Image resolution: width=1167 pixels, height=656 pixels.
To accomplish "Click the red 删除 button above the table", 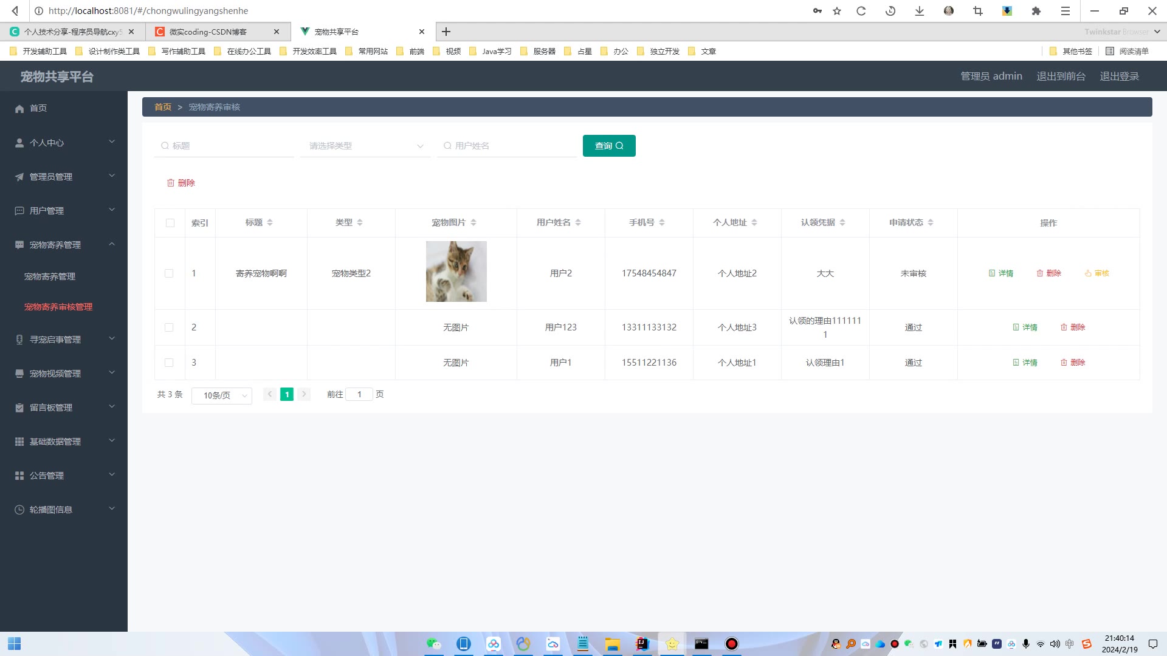I will point(181,183).
